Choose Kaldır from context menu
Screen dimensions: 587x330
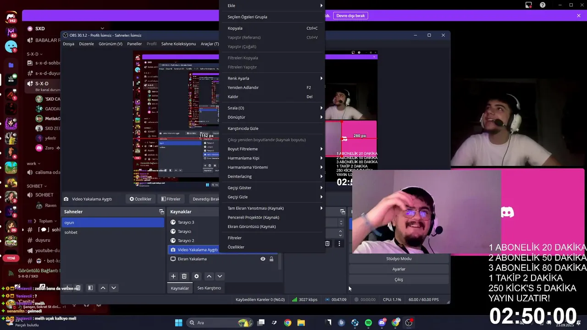[272, 97]
